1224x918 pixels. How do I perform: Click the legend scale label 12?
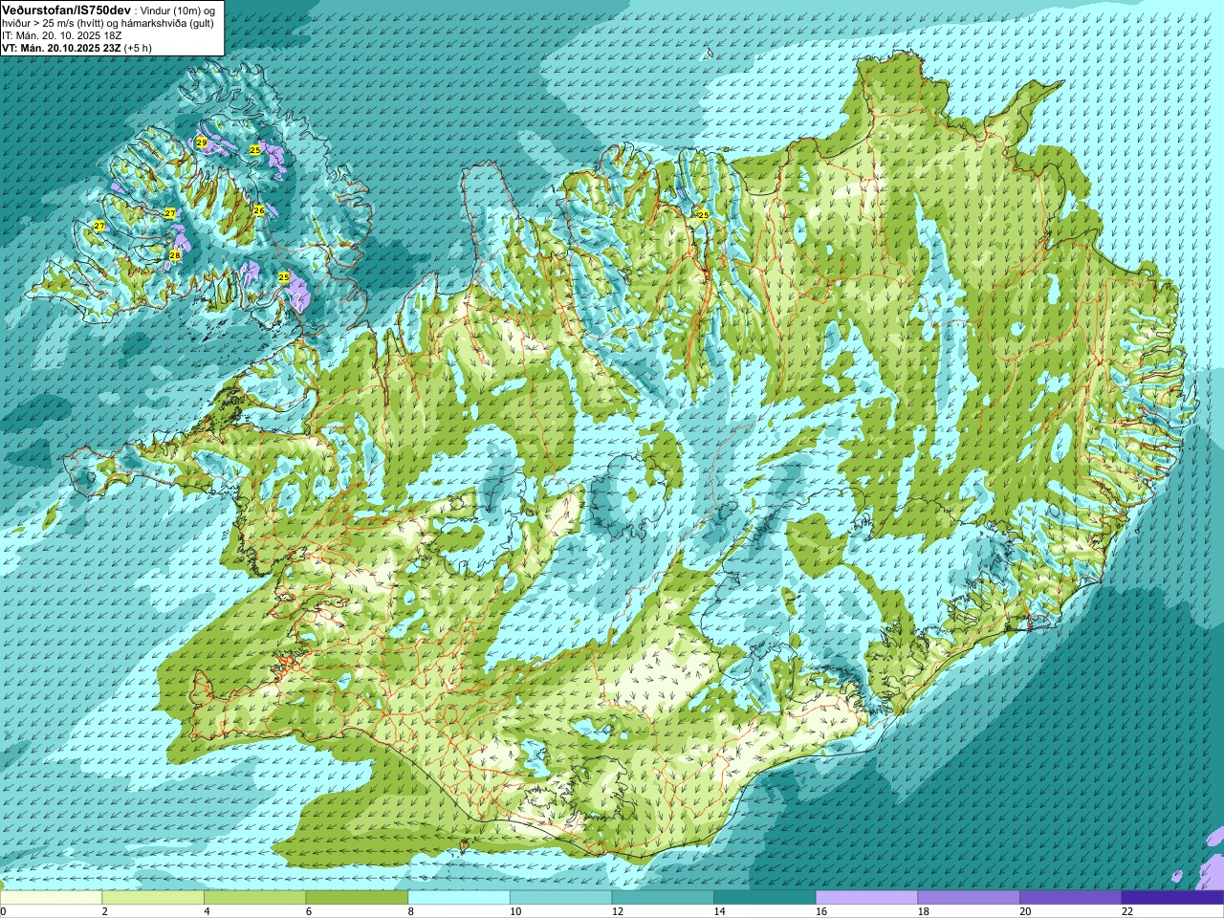(x=618, y=911)
